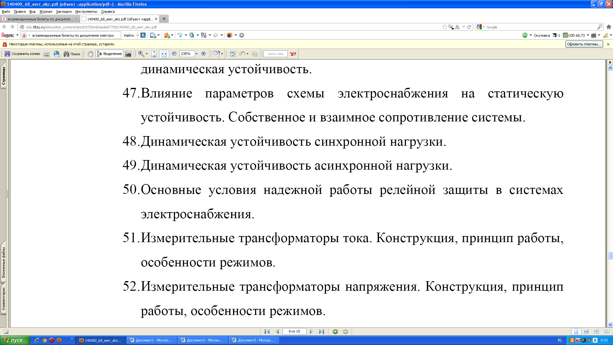
Task: Toggle Fit Page height view
Action: (x=154, y=54)
